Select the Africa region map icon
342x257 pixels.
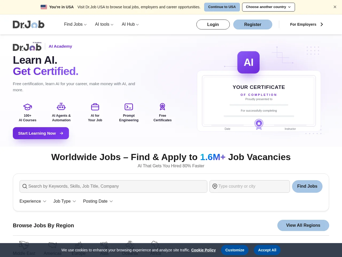(x=155, y=245)
